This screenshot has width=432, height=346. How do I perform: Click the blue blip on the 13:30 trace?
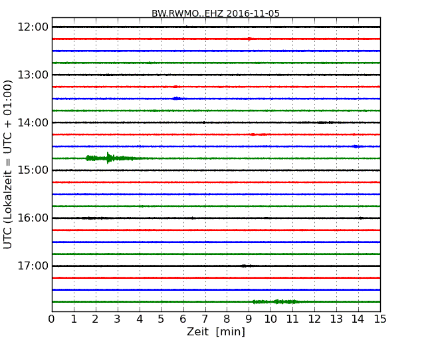[x=177, y=98]
